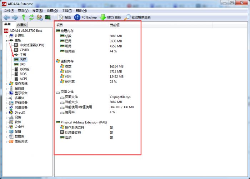Select the C:\pagefile.sys value
Image resolution: width=250 pixels, height=179 pixels.
[x=120, y=97]
